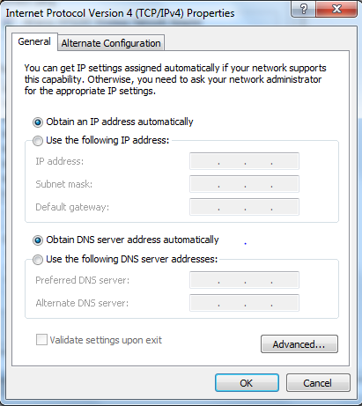This screenshot has width=362, height=406.
Task: Click the help question mark icon
Action: tap(304, 9)
